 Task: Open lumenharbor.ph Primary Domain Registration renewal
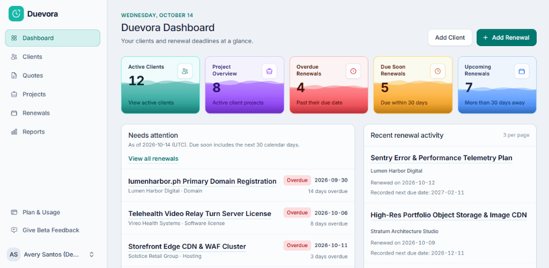click(202, 181)
